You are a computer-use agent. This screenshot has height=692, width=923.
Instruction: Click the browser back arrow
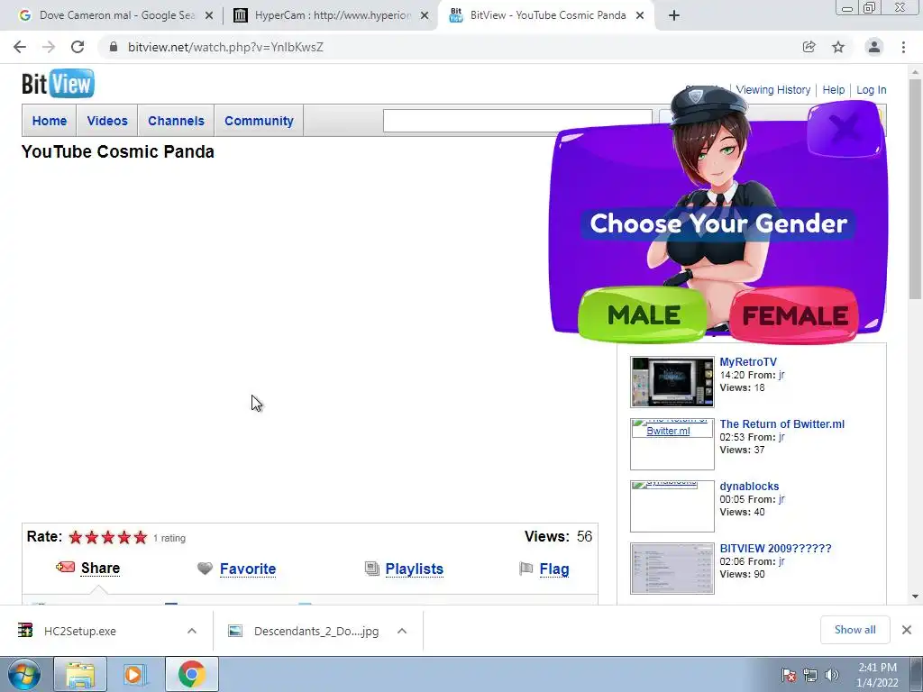[20, 47]
